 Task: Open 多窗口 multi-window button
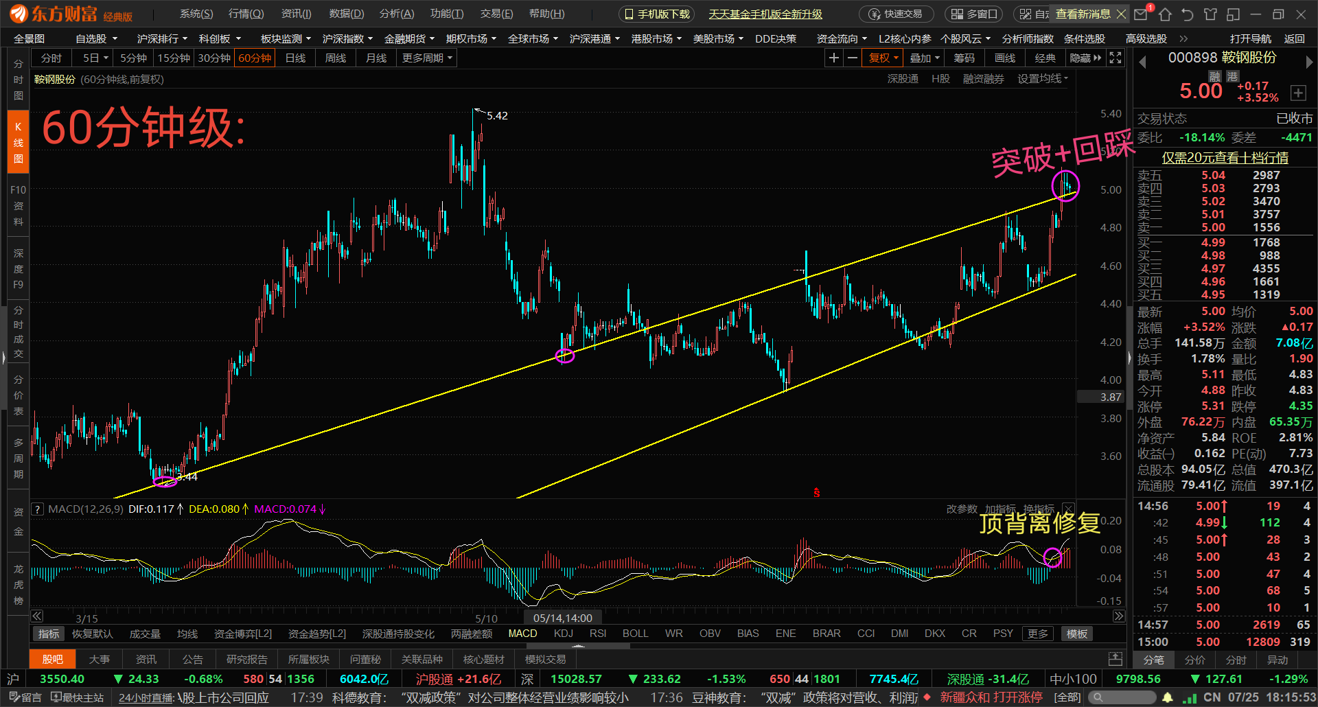coord(975,14)
